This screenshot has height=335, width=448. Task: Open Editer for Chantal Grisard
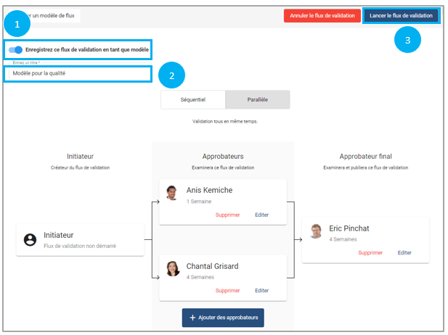point(261,290)
